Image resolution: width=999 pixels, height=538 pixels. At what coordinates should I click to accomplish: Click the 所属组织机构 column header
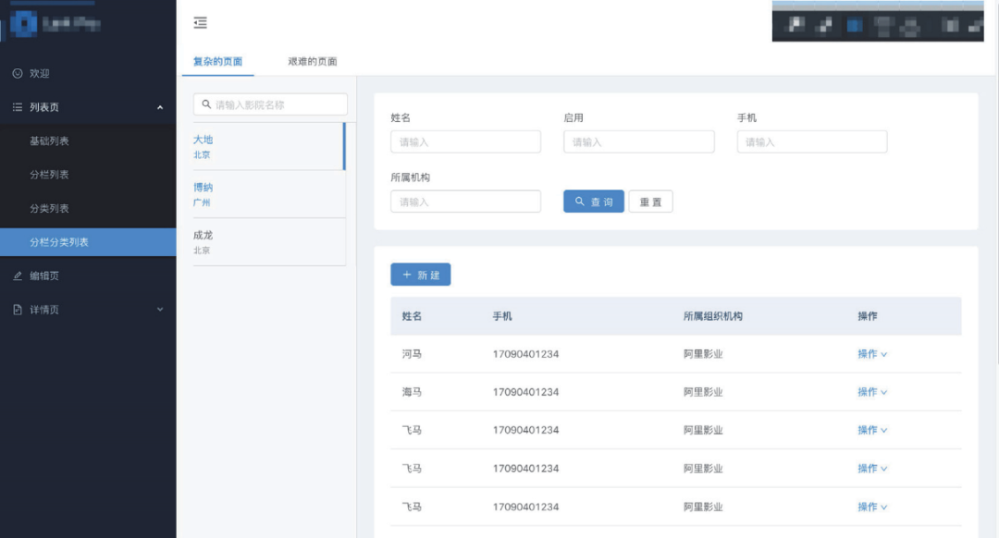click(x=713, y=316)
